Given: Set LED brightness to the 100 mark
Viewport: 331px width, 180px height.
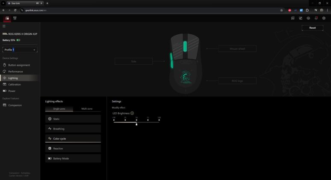Looking at the screenshot, I should point(159,120).
